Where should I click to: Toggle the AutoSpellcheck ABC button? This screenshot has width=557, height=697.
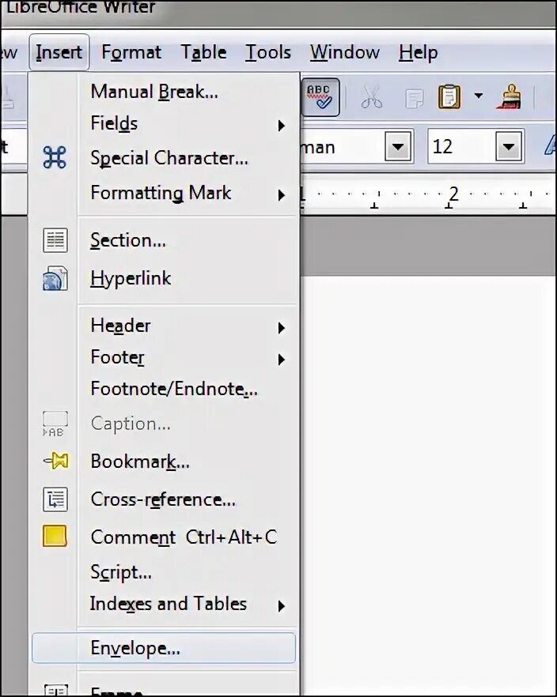click(x=321, y=97)
